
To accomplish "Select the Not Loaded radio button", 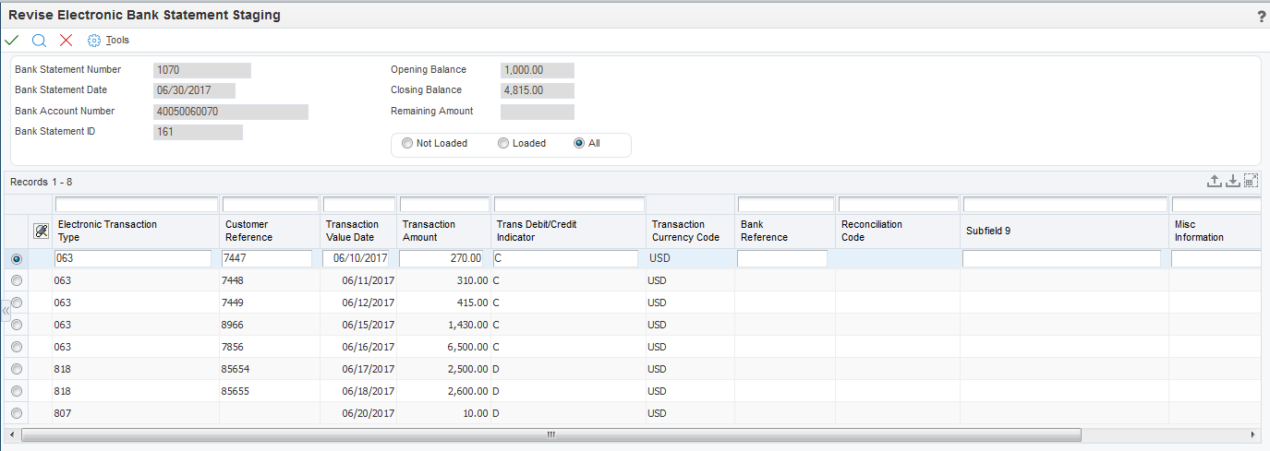I will [x=407, y=144].
